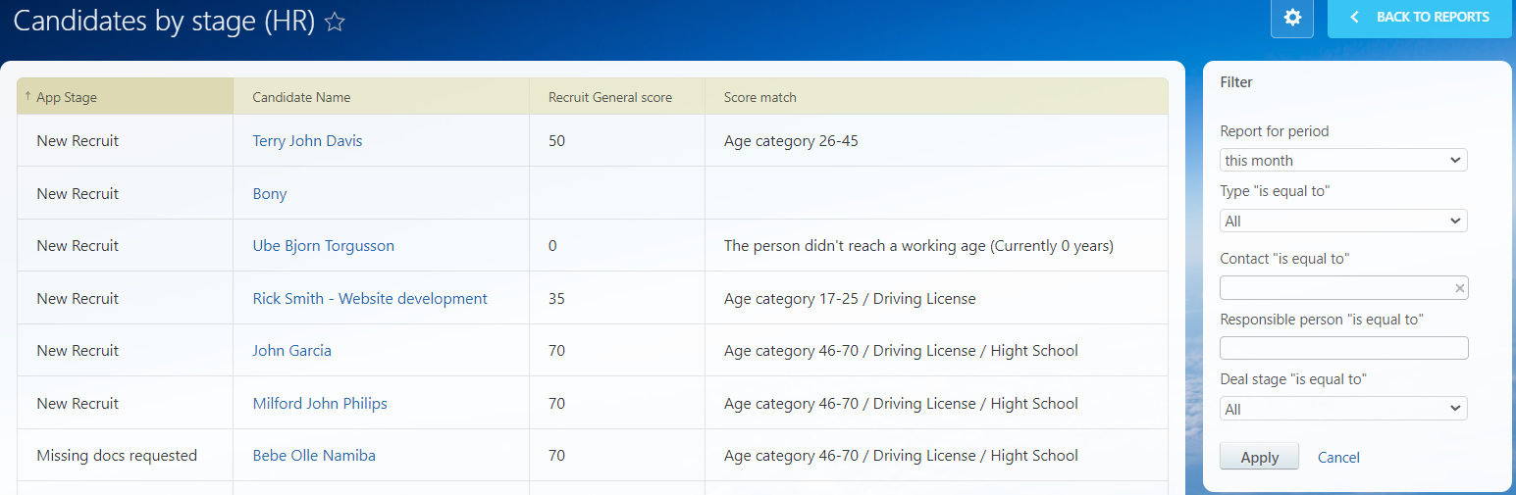Sort by Candidate Name column header
The height and width of the screenshot is (495, 1516).
coord(301,97)
